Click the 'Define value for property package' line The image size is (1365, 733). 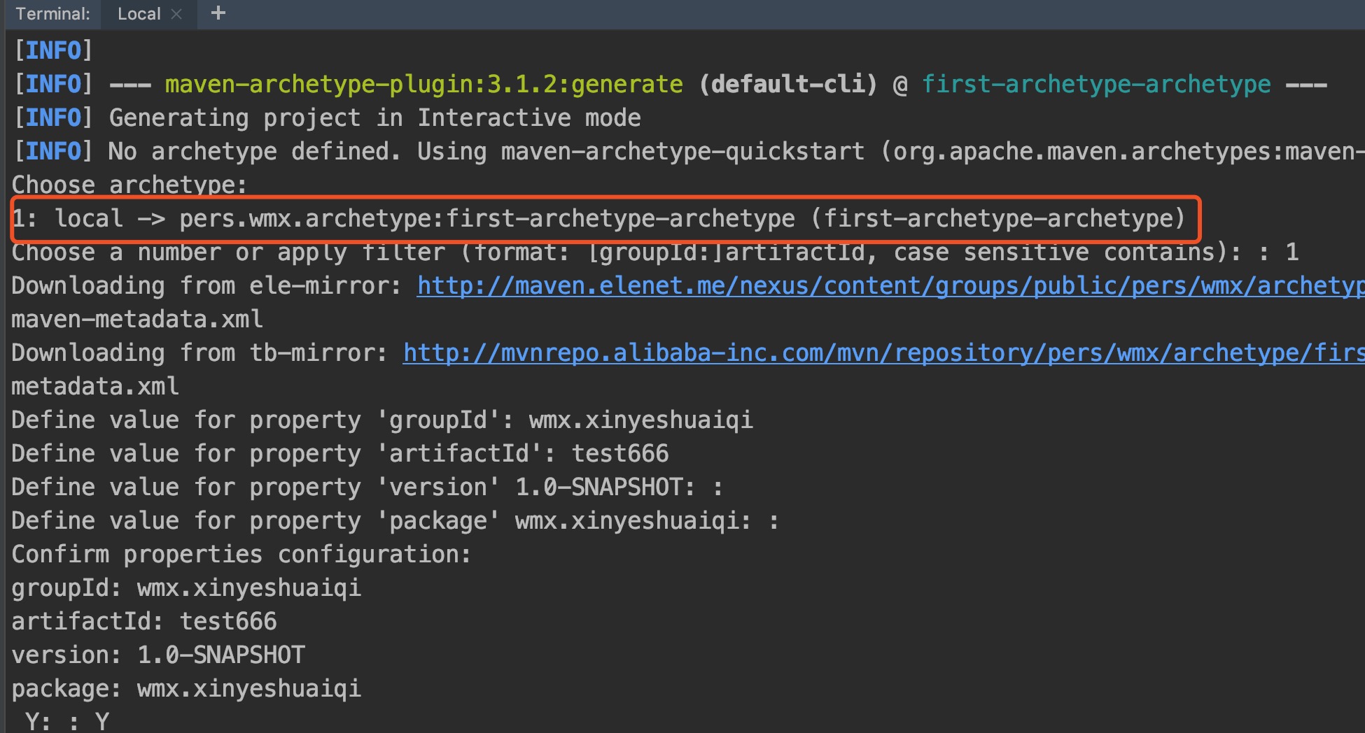tap(394, 520)
